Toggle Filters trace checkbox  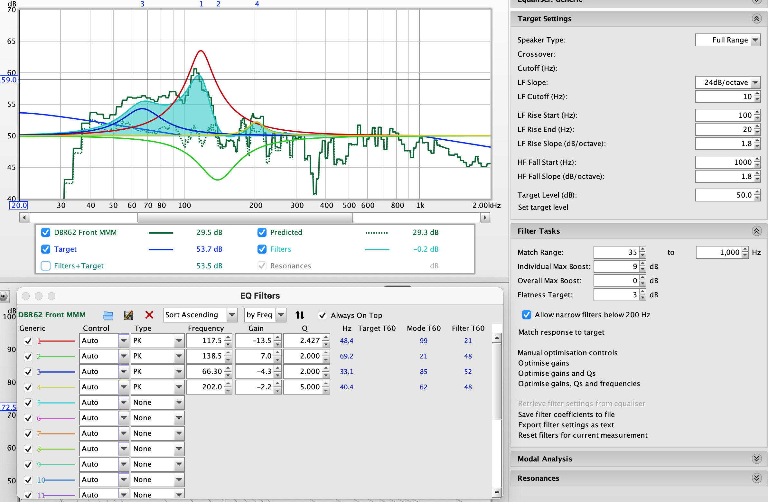tap(262, 249)
